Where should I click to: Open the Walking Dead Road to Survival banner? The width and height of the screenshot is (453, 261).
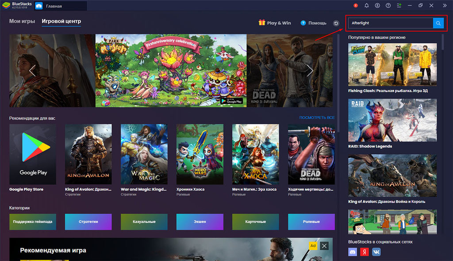pyautogui.click(x=290, y=71)
